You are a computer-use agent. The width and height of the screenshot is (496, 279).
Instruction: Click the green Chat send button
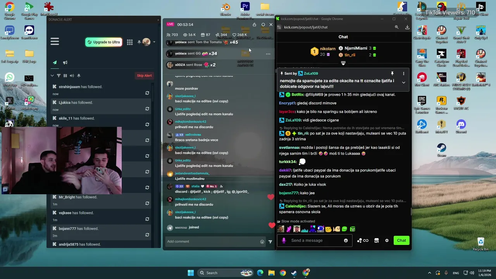pyautogui.click(x=401, y=240)
